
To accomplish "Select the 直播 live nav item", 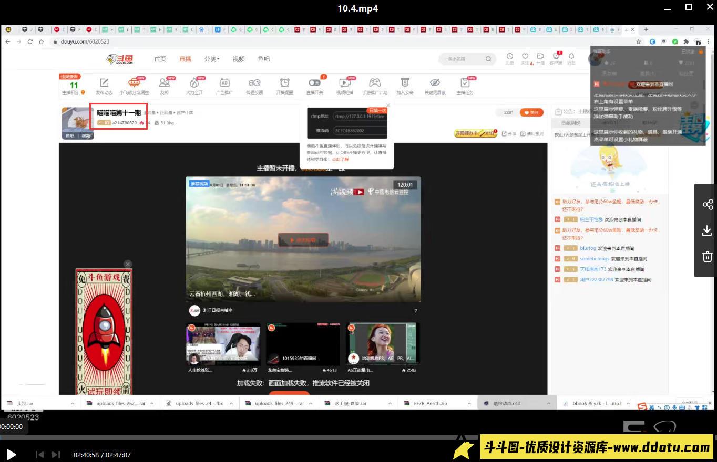I will coord(185,59).
